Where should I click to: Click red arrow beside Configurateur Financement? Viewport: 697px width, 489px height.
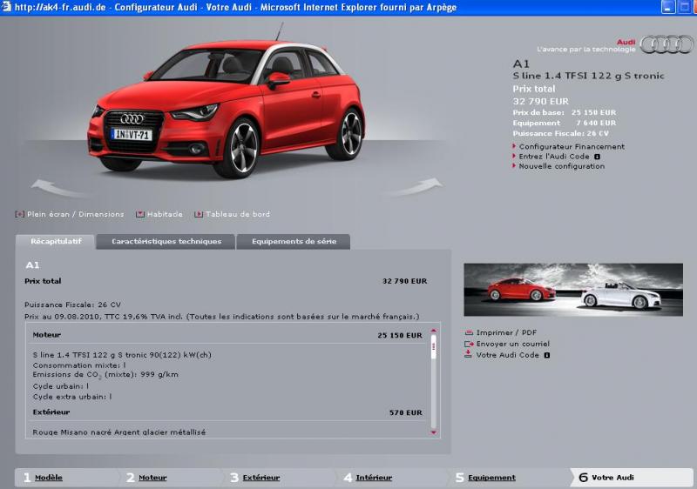pos(514,146)
